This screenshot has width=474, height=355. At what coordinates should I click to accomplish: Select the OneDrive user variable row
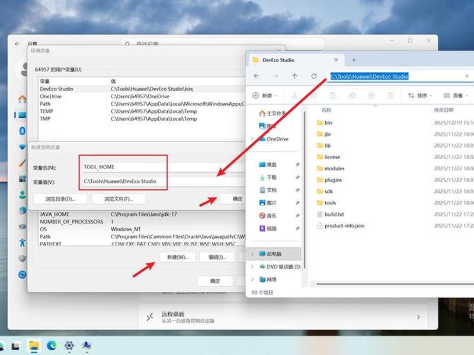click(x=142, y=96)
